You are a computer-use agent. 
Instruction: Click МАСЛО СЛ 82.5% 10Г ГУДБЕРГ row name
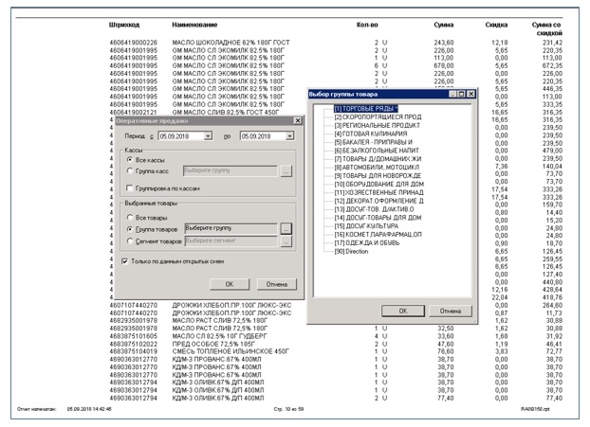click(219, 336)
